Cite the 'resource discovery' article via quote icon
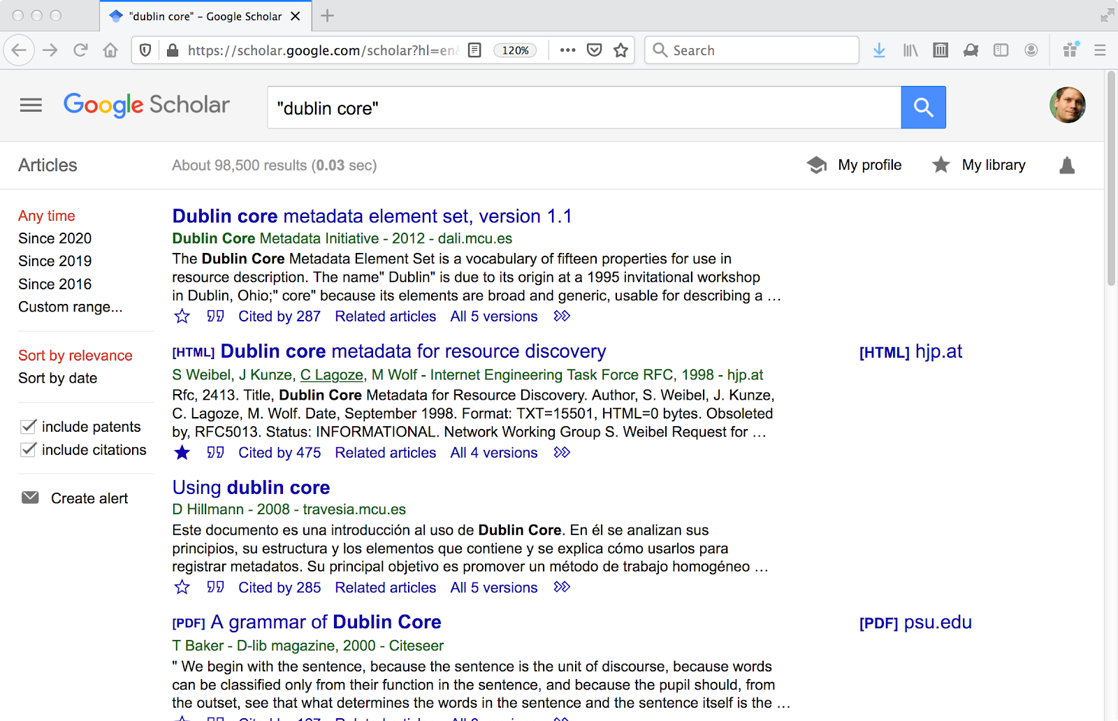 click(x=215, y=453)
